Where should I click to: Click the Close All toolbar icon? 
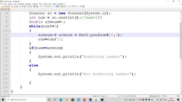[14, 6]
